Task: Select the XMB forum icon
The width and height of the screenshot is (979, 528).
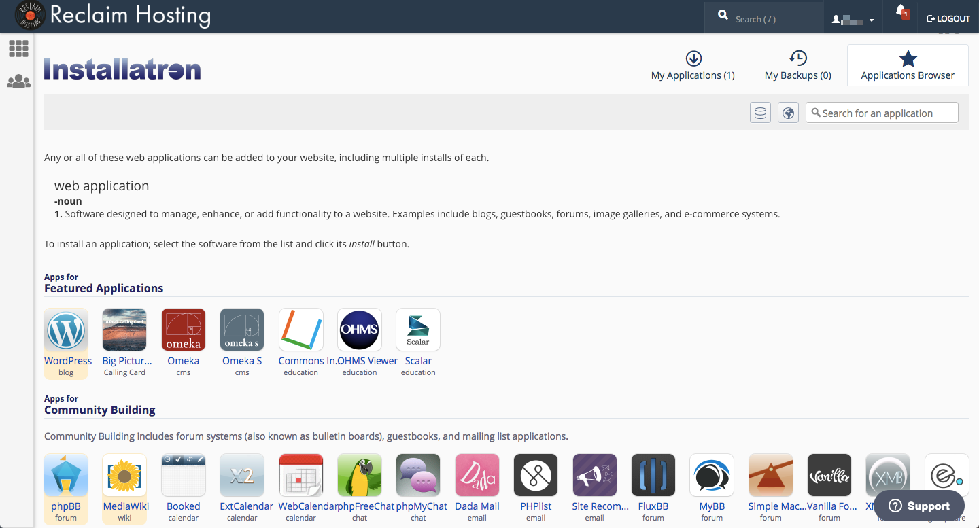Action: (x=888, y=476)
